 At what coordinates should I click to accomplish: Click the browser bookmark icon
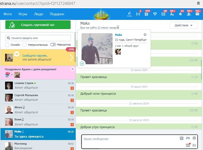coord(198,3)
